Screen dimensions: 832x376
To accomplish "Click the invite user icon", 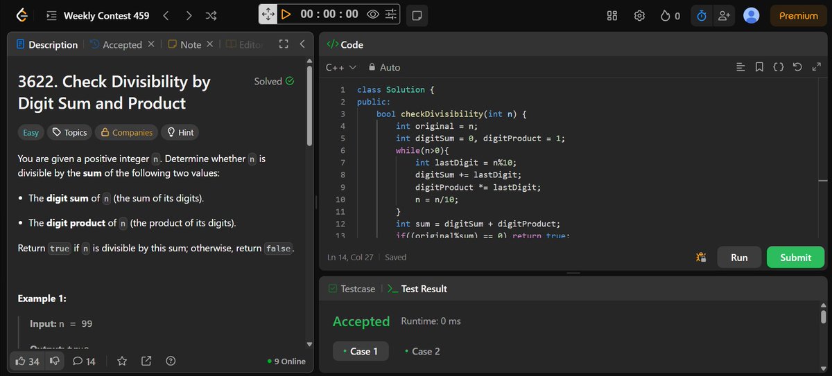I will (x=724, y=15).
